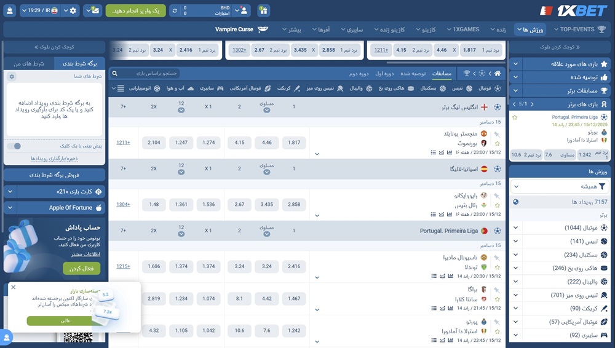Switch to My Bets tab
The image size is (615, 348).
(x=29, y=63)
